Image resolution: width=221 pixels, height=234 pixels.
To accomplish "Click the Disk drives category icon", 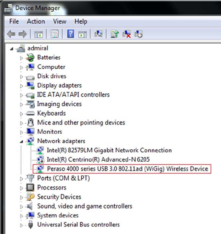I will [x=30, y=78].
